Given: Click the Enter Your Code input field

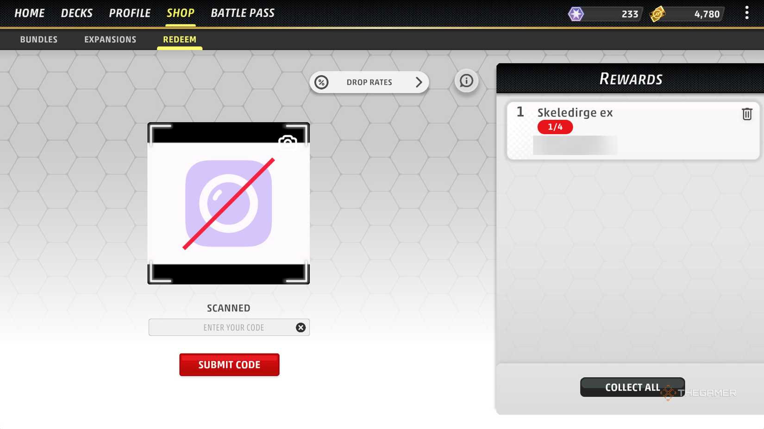Looking at the screenshot, I should [x=229, y=327].
